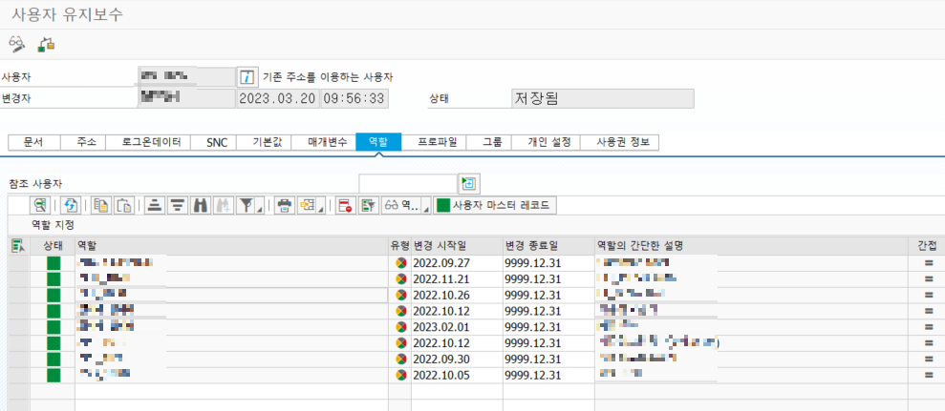Image resolution: width=945 pixels, height=411 pixels.
Task: Open the filter icon dropdown arrow
Action: [x=260, y=209]
